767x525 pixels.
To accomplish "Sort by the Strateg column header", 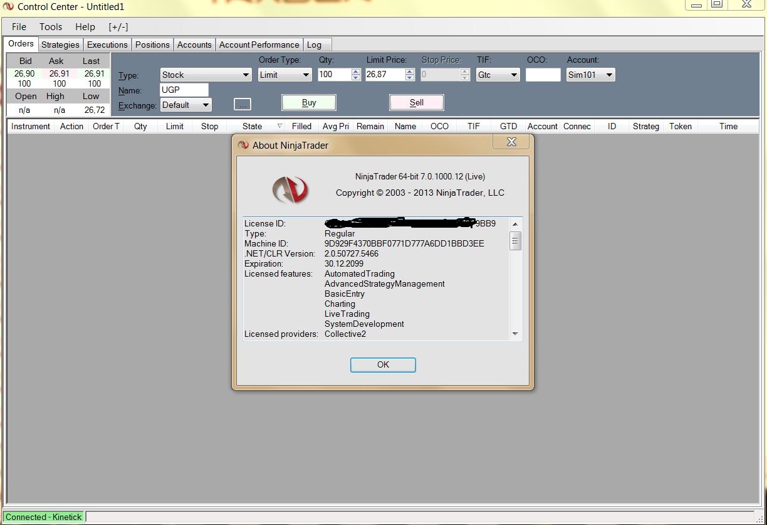I will pos(646,126).
